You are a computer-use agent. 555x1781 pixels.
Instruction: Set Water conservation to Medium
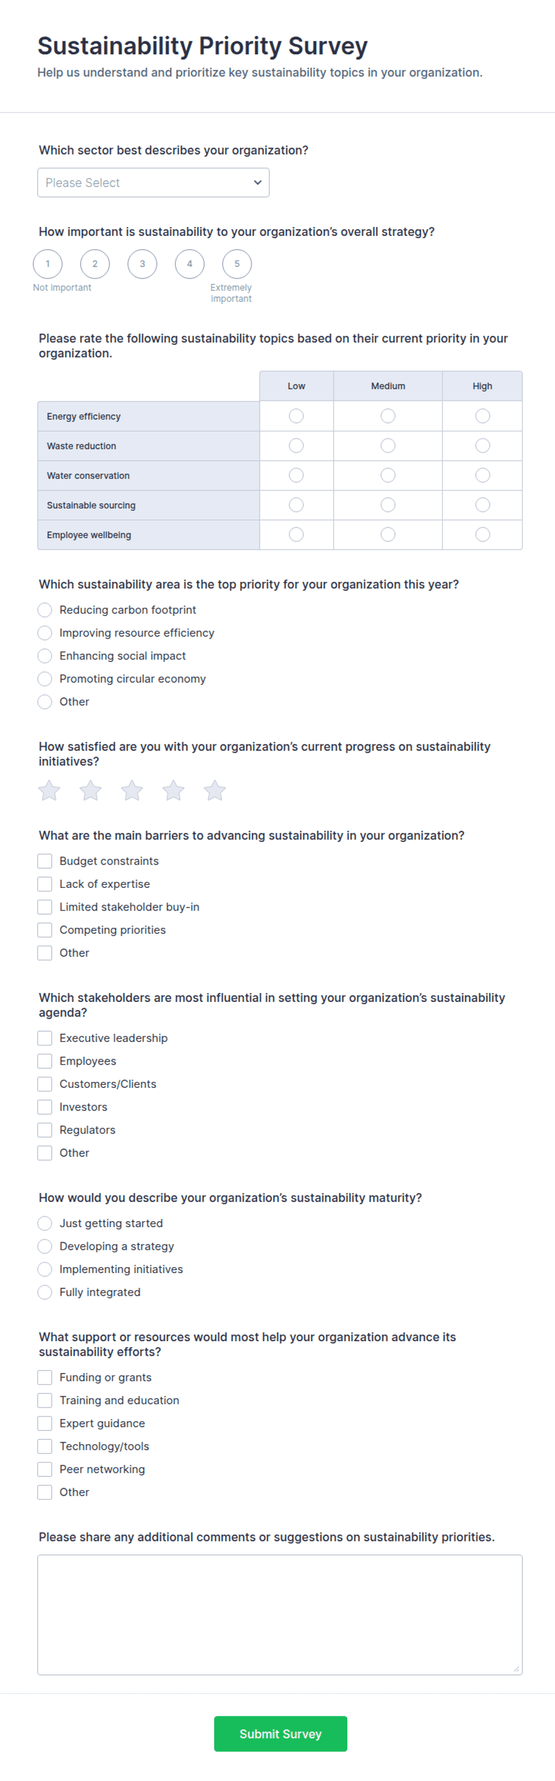point(388,475)
